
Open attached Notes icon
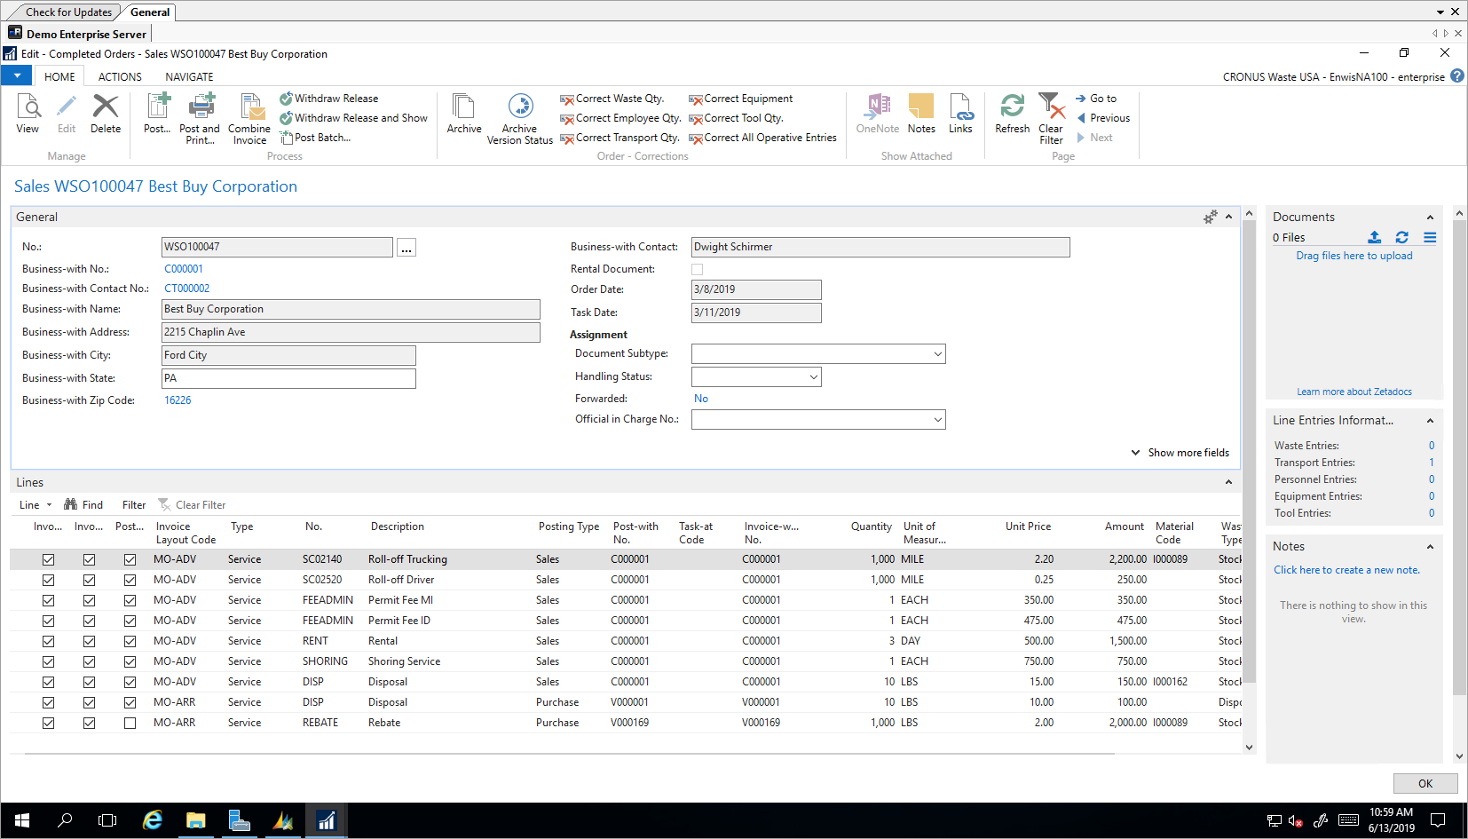(x=921, y=114)
